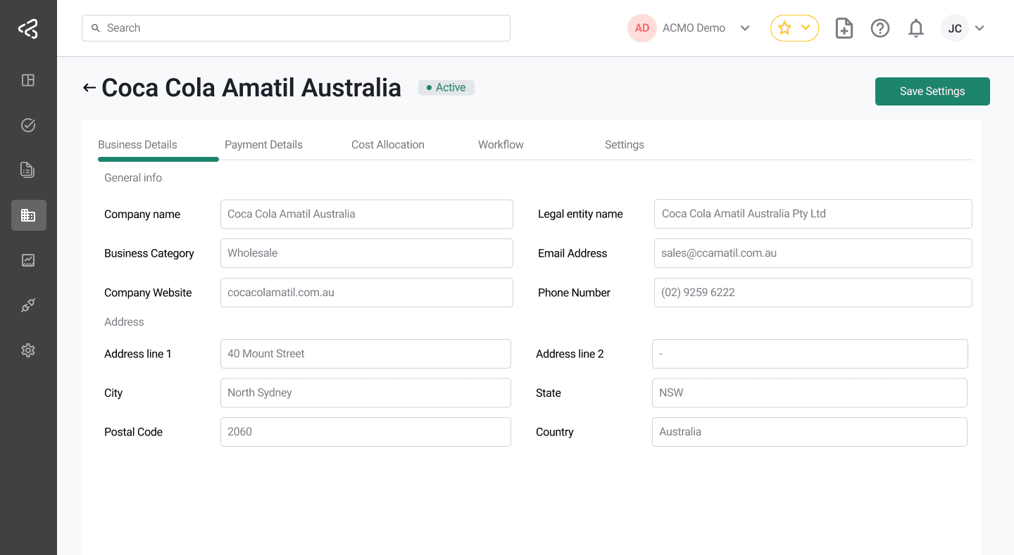Image resolution: width=1014 pixels, height=555 pixels.
Task: Click the Phone Number label
Action: [x=574, y=293]
